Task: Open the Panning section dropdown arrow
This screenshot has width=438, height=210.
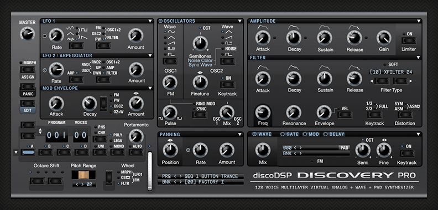Action: point(239,135)
